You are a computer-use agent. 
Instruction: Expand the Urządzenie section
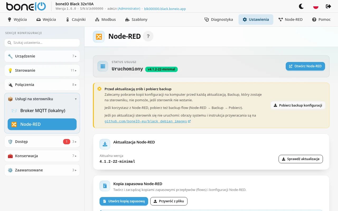(x=42, y=56)
